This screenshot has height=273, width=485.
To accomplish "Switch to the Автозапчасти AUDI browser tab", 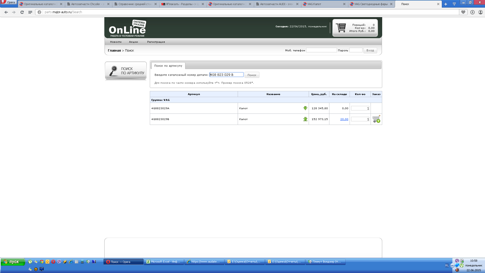I will 277,4.
